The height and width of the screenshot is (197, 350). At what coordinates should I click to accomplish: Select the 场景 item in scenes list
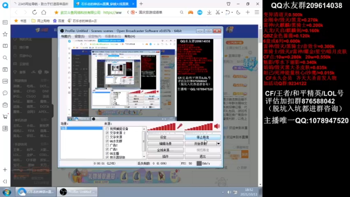(81, 128)
